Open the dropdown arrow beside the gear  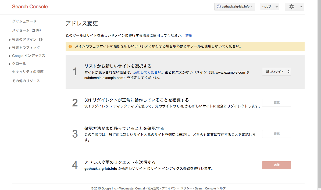click(x=301, y=7)
